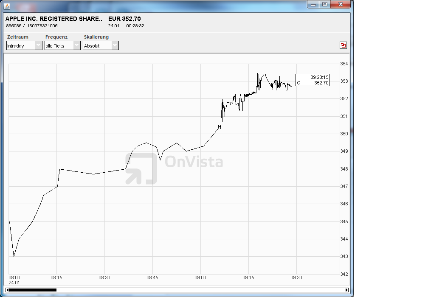This screenshot has width=428, height=297.
Task: Click the Skalierung label
Action: point(96,37)
